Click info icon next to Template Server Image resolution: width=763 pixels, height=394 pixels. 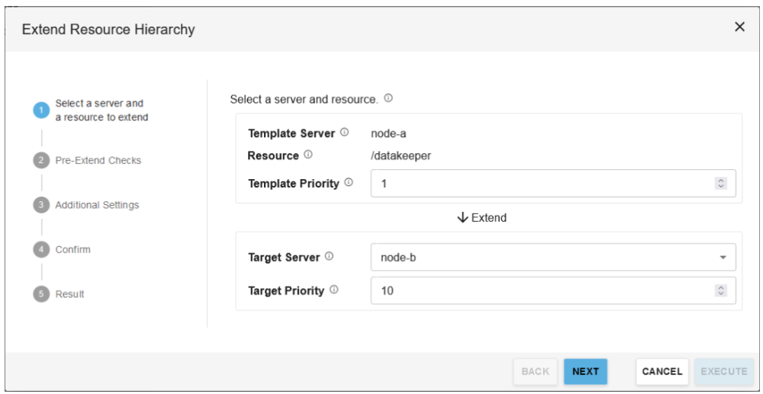pyautogui.click(x=344, y=133)
